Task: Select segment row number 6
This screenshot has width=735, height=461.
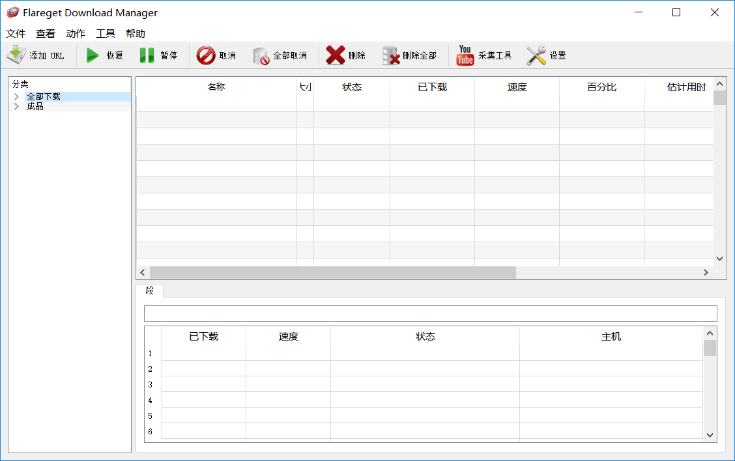Action: coord(150,432)
